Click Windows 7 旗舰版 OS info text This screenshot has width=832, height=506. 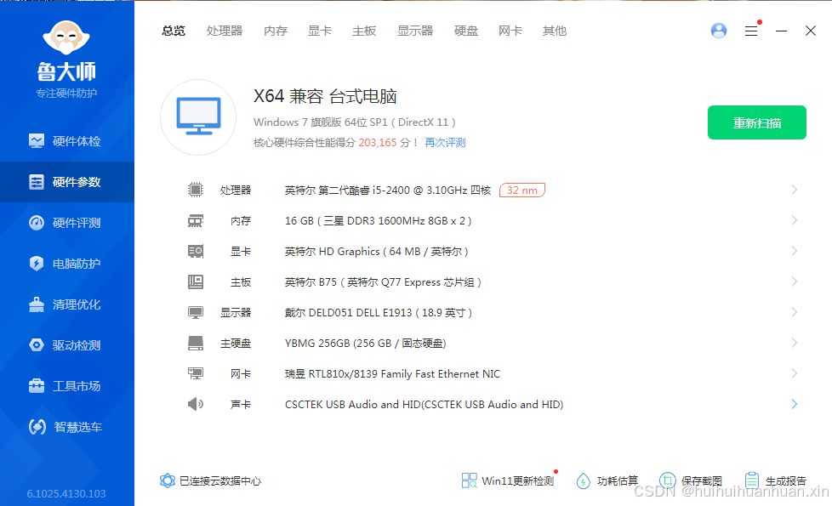pyautogui.click(x=355, y=122)
